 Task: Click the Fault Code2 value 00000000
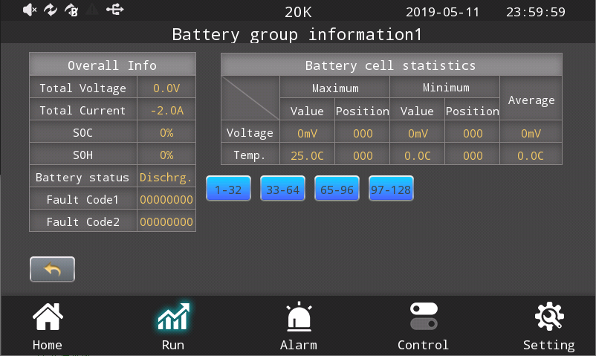(x=166, y=221)
